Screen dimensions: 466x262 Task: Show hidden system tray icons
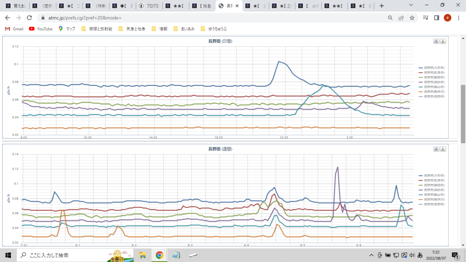372,255
